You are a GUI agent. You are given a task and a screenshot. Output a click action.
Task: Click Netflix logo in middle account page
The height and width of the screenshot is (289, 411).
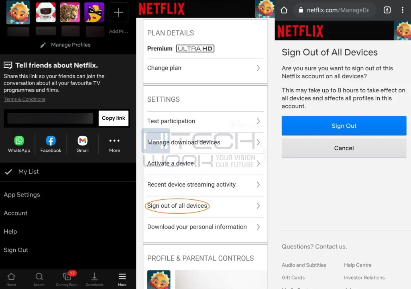pyautogui.click(x=161, y=9)
